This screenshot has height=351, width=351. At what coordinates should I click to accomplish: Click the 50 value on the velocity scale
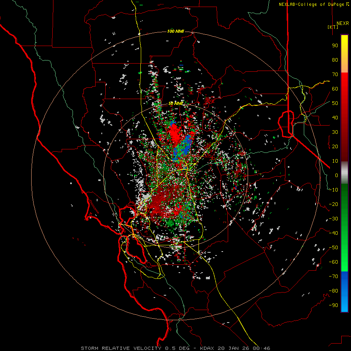click(335, 103)
